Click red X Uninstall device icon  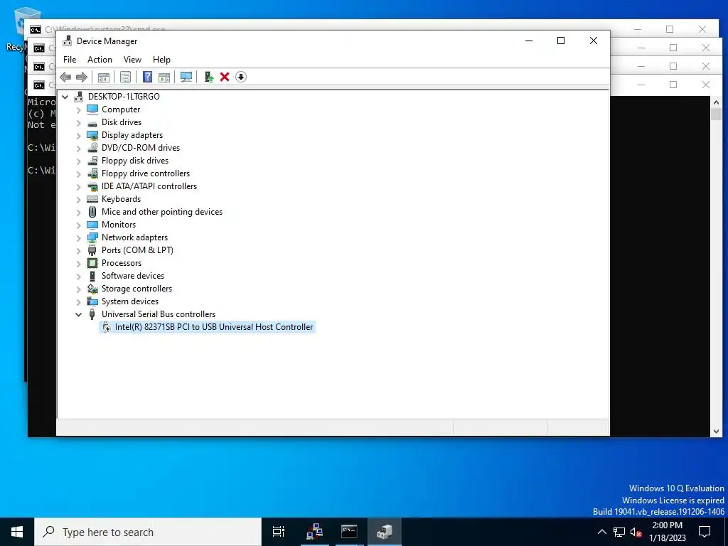225,77
